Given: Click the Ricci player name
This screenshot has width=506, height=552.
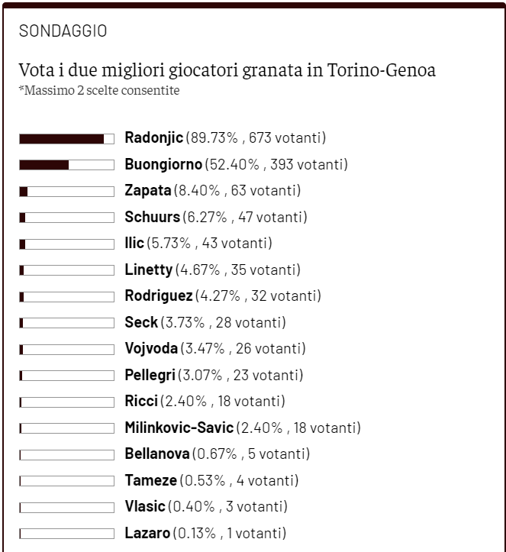Looking at the screenshot, I should coord(141,402).
